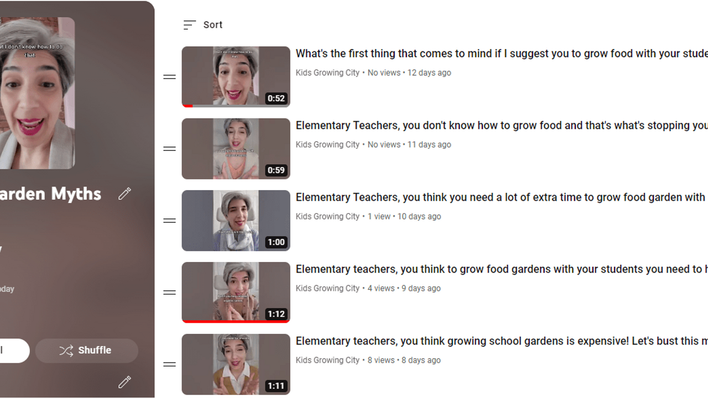Viewport: 708px width, 398px height.
Task: Expand the Sort dropdown menu
Action: coord(202,25)
